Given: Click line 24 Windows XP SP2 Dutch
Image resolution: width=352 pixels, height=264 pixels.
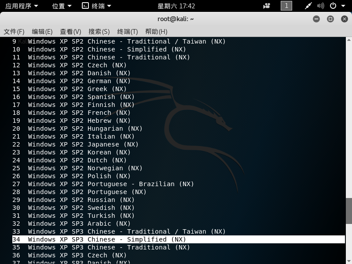Looking at the screenshot, I should pyautogui.click(x=70, y=160).
